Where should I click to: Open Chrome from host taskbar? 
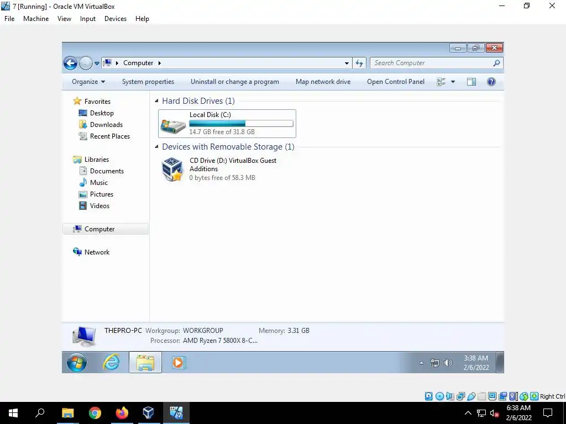(x=95, y=413)
